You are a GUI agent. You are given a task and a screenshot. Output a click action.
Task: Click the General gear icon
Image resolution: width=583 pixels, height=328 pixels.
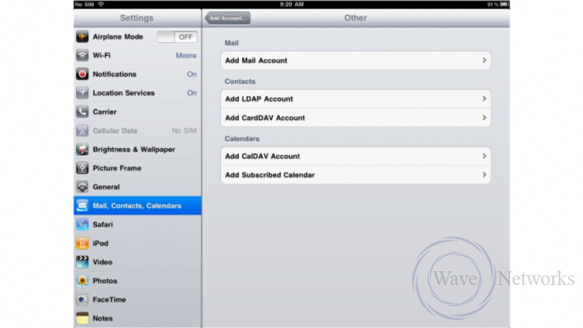click(x=82, y=187)
